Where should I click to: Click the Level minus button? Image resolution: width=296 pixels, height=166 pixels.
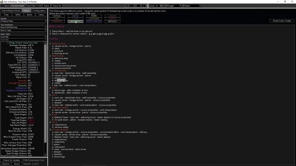164,6
